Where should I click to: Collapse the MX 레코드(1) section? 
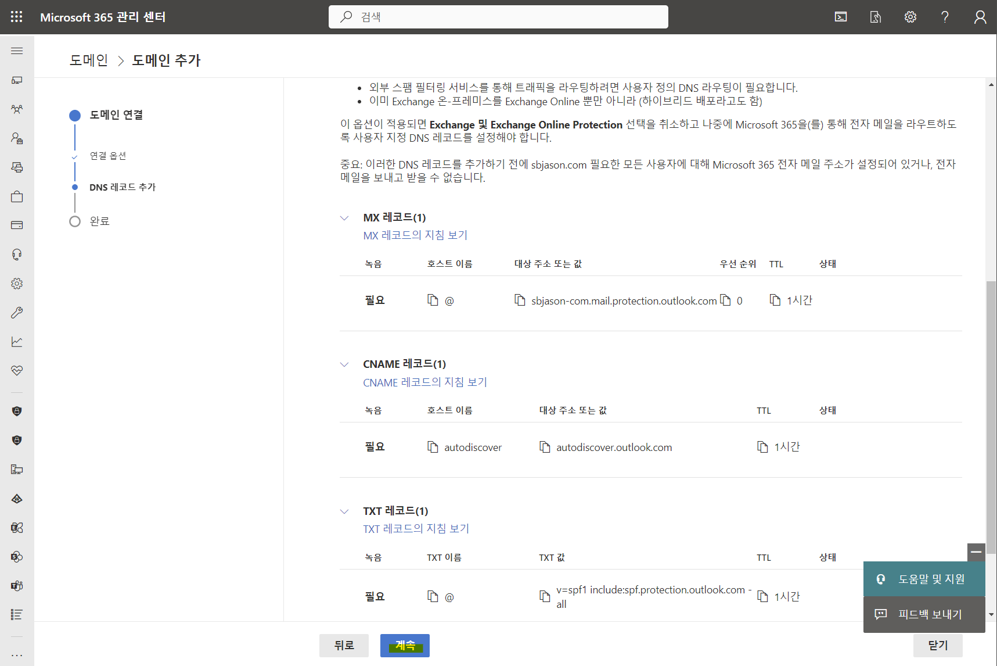click(x=344, y=218)
